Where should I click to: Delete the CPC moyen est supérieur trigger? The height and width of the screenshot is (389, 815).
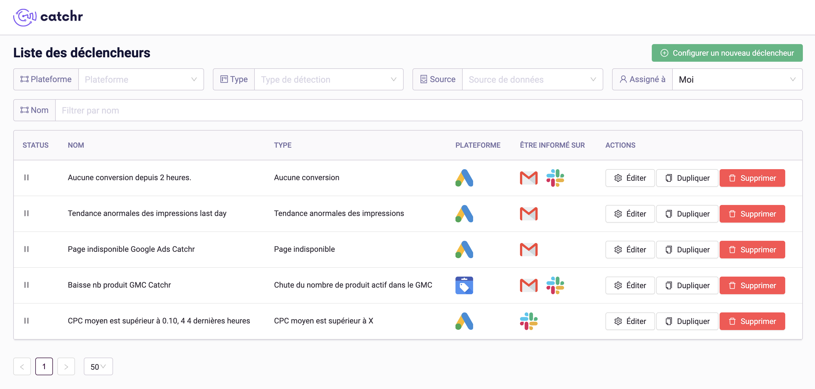click(752, 321)
